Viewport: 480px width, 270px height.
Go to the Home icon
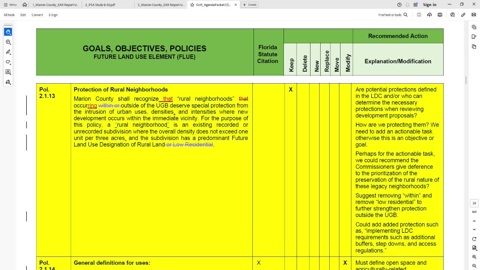25,4
